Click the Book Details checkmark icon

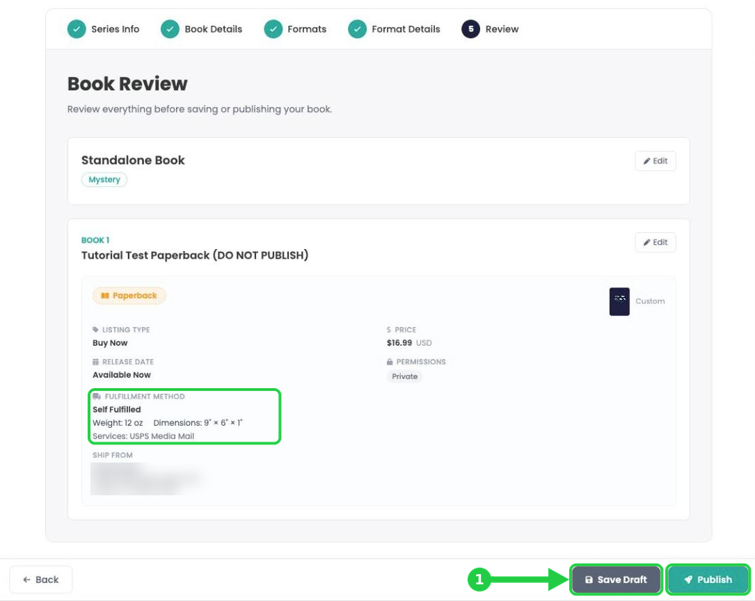point(170,29)
